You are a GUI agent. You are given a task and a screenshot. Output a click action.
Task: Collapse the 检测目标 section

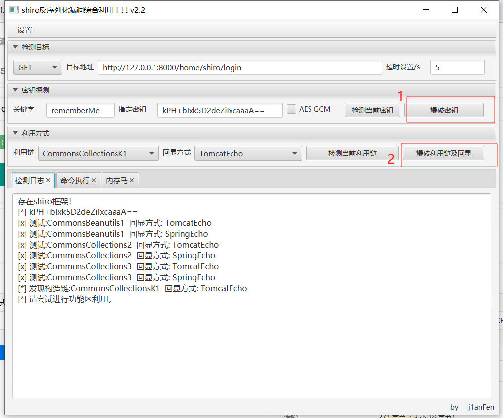(15, 47)
